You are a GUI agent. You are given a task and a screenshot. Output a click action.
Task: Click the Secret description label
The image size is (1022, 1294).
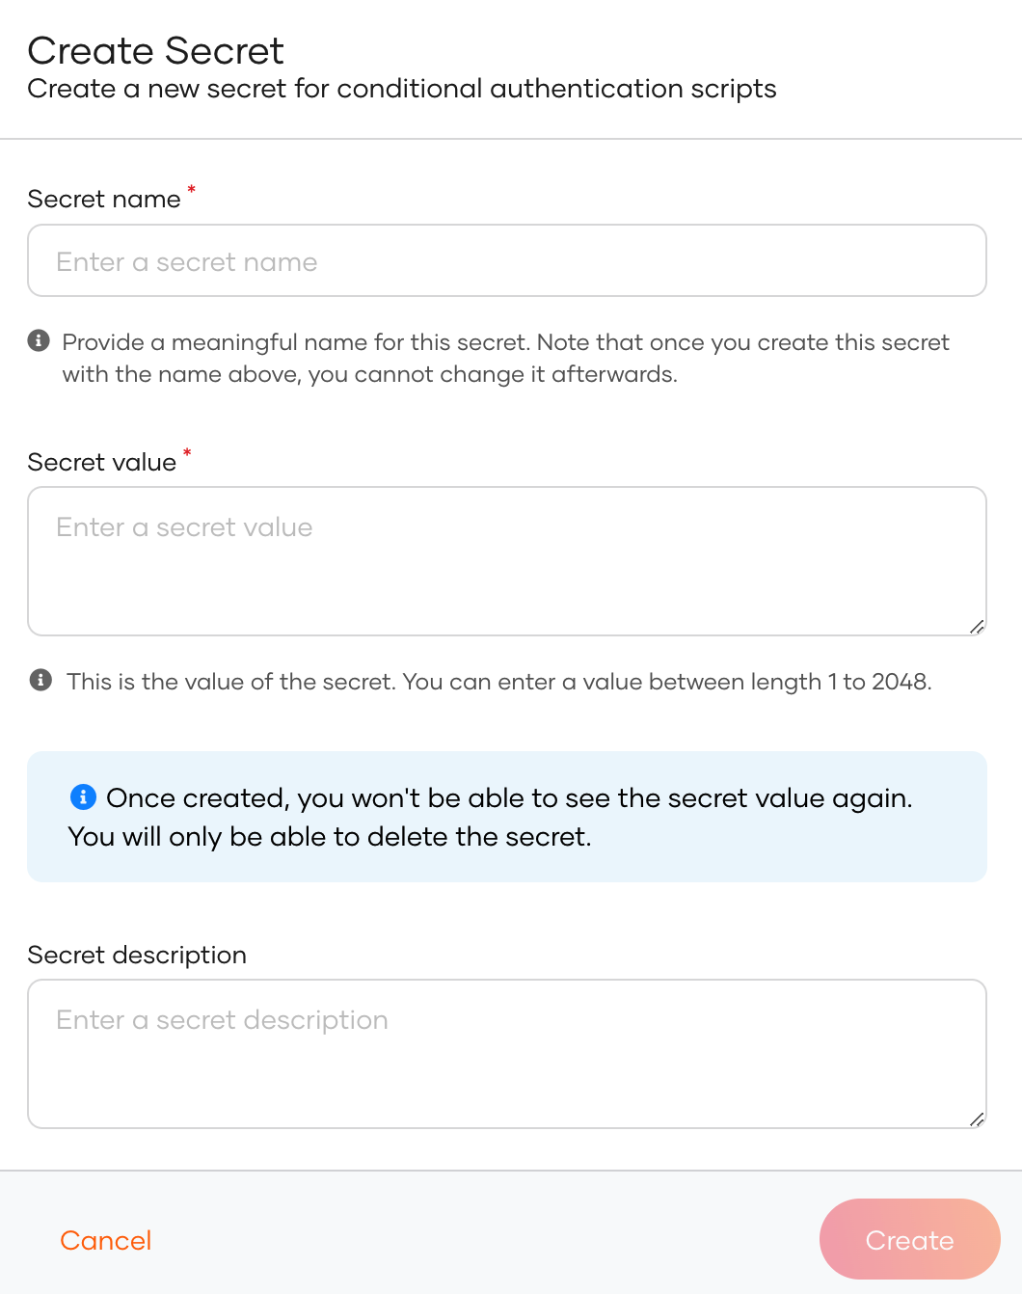[137, 955]
